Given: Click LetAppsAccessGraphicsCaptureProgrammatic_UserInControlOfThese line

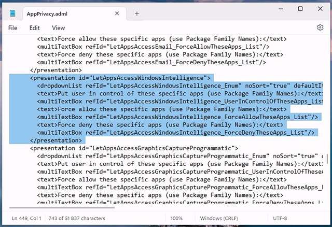Looking at the screenshot, I should tap(180, 172).
